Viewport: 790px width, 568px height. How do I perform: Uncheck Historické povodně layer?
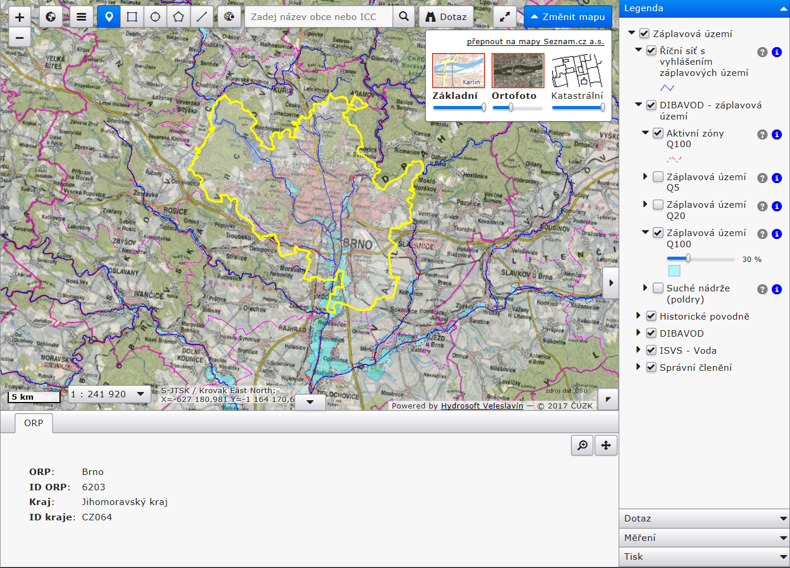[x=651, y=316]
